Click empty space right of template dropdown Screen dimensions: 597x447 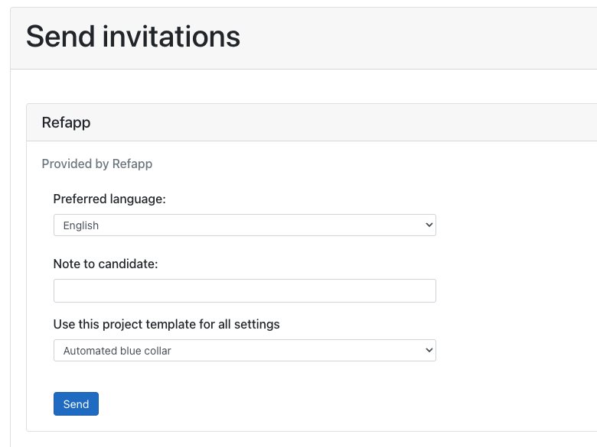click(514, 351)
